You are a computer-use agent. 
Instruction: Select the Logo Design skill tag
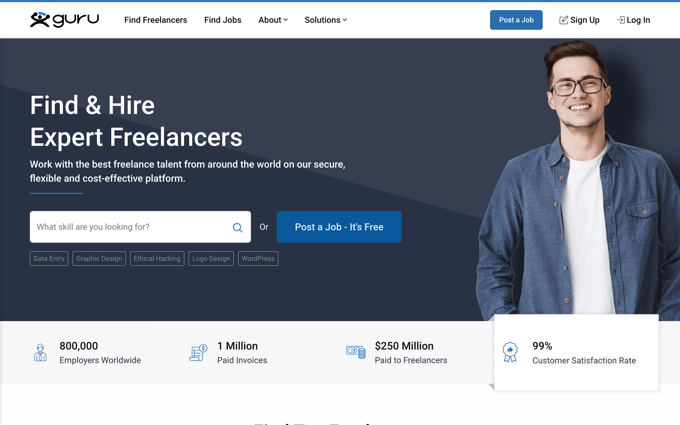[211, 258]
